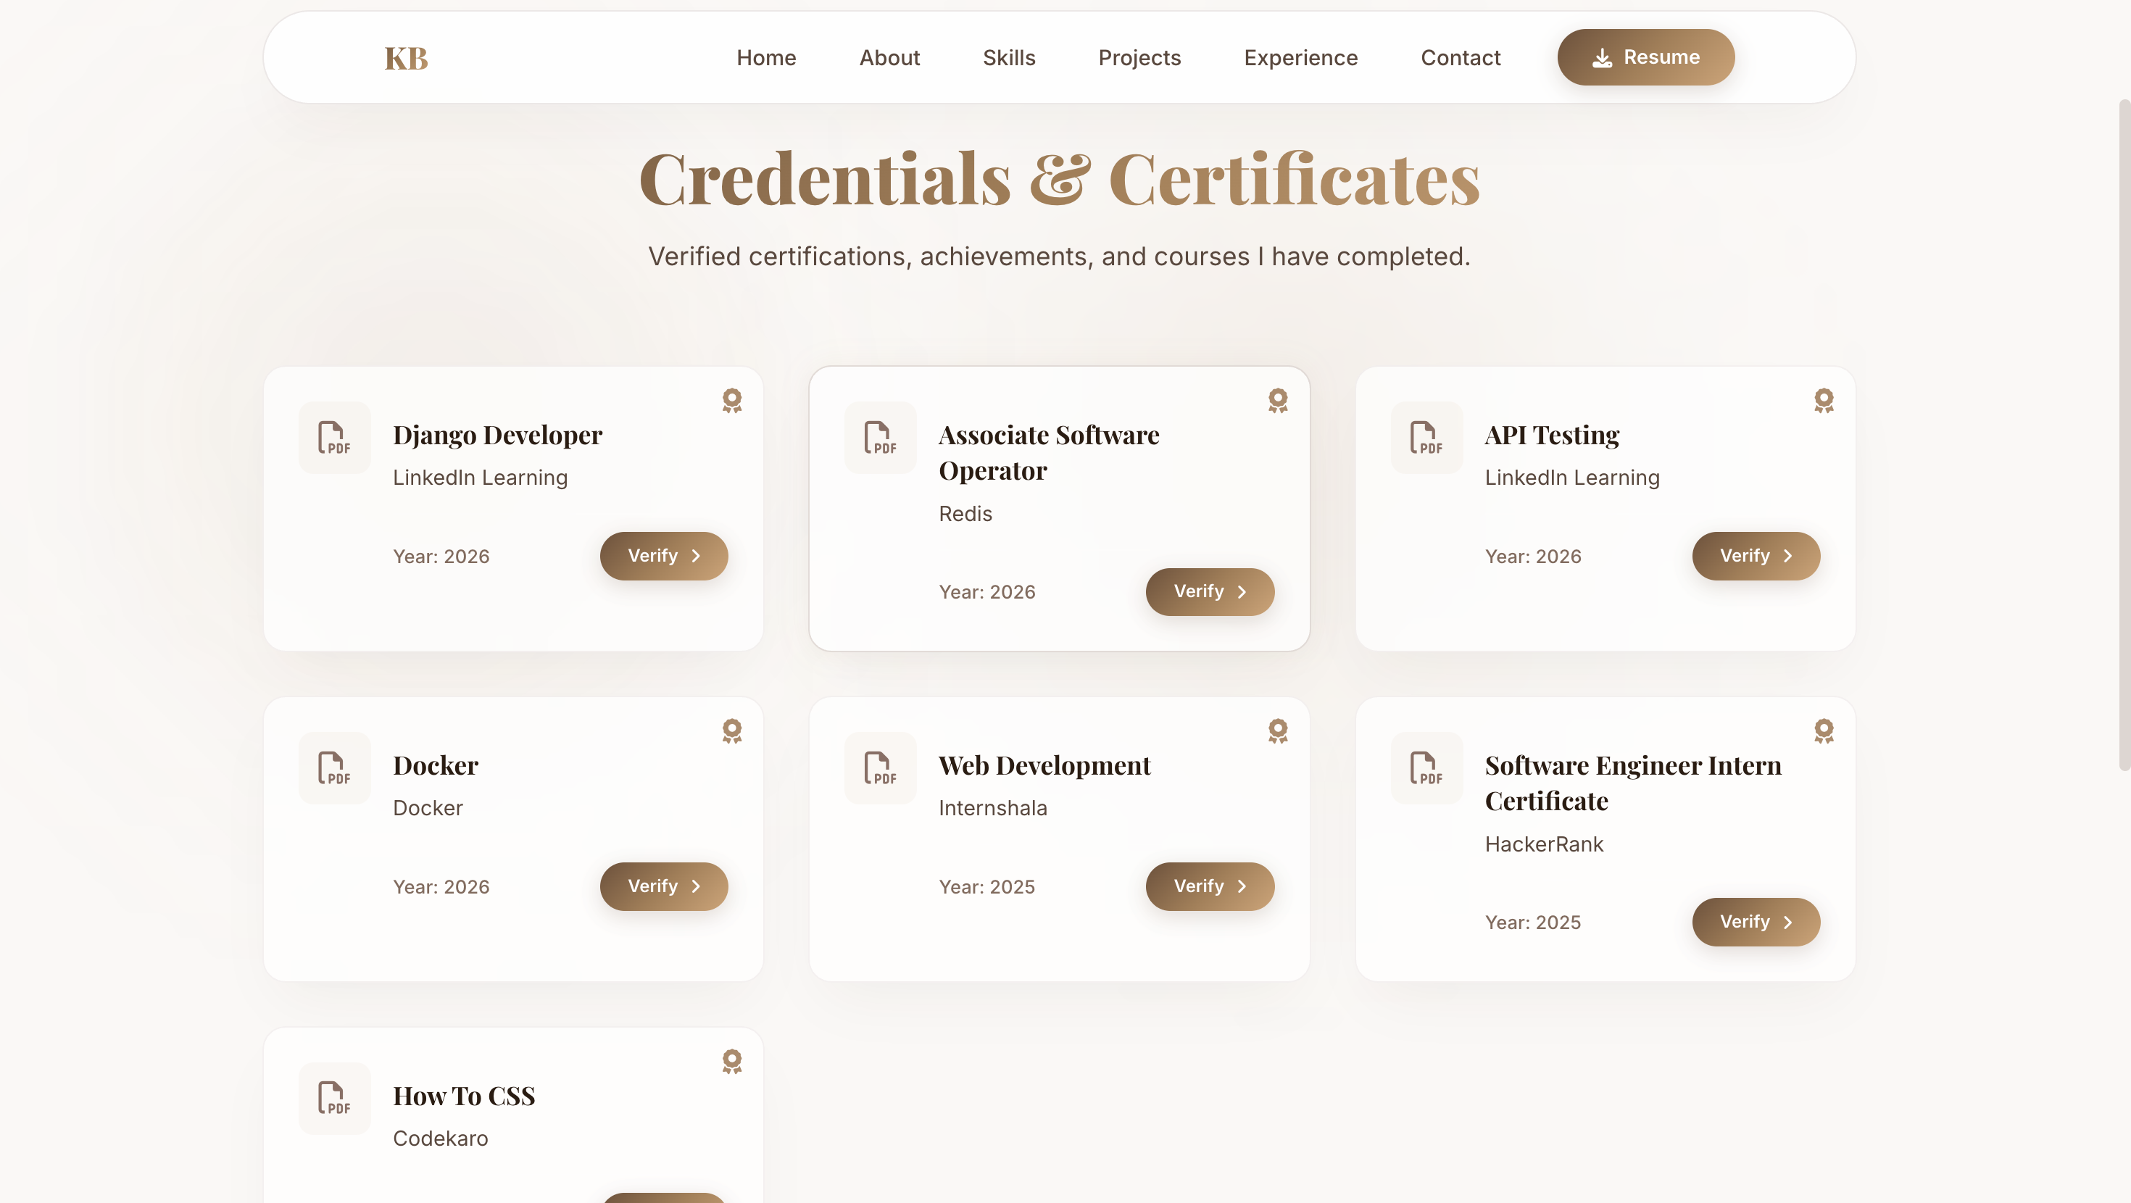This screenshot has height=1203, width=2131.
Task: Click the 'Codekaro' issuer text
Action: [x=440, y=1139]
